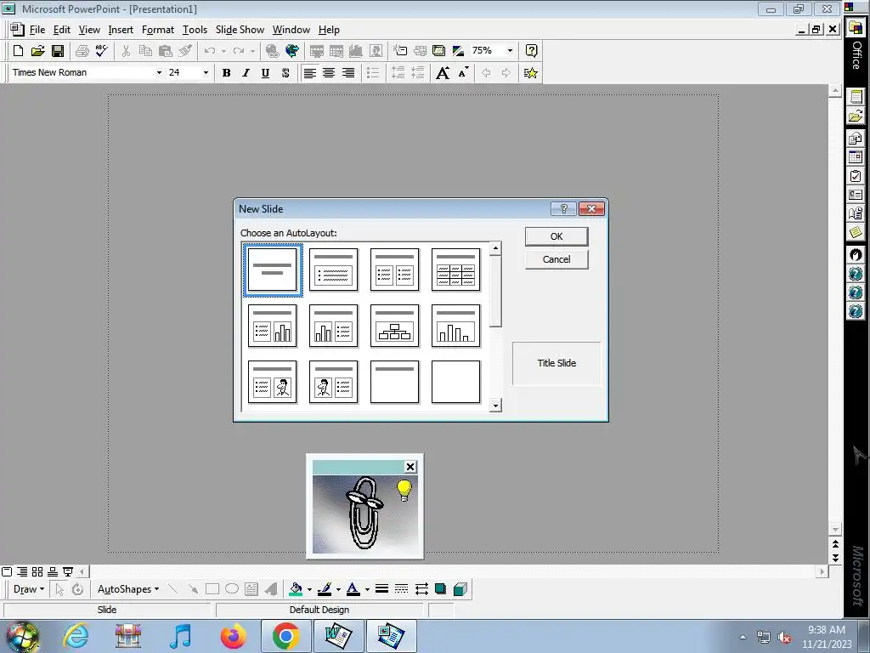
Task: Open the Edit menu
Action: 61,30
